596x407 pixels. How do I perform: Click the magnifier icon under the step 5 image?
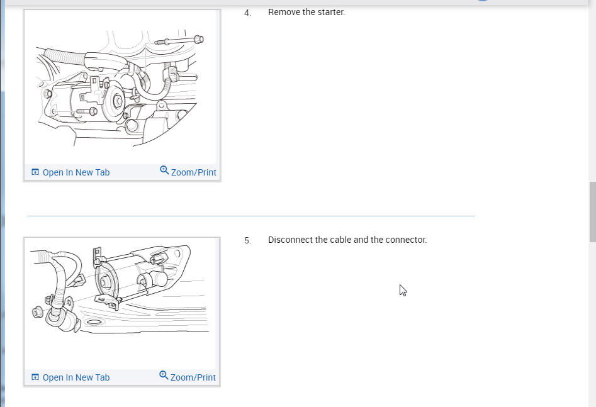164,375
